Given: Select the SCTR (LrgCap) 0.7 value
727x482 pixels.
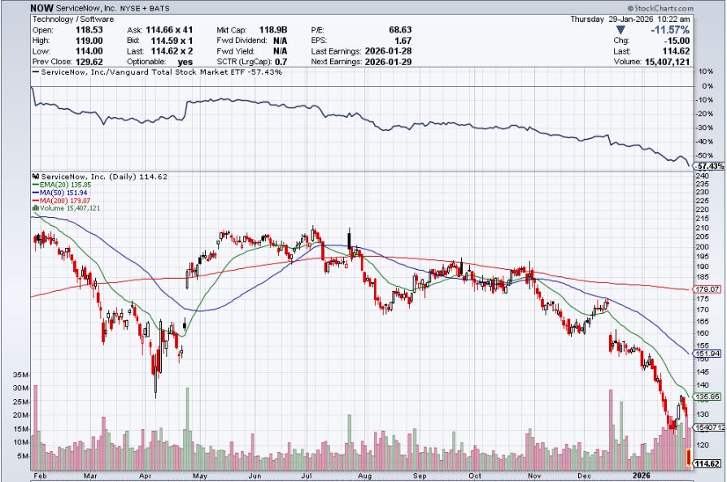Looking at the screenshot, I should (x=281, y=62).
